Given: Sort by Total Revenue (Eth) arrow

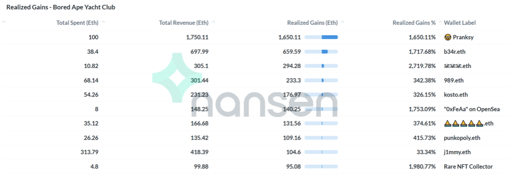Looking at the screenshot, I should point(214,22).
